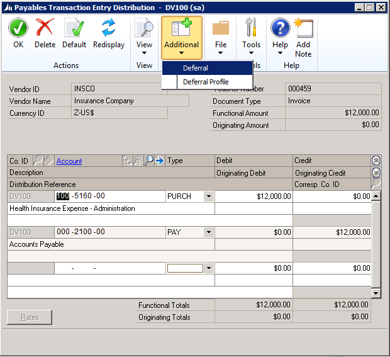Close the Payables Transaction Entry Distribution window

click(x=381, y=8)
